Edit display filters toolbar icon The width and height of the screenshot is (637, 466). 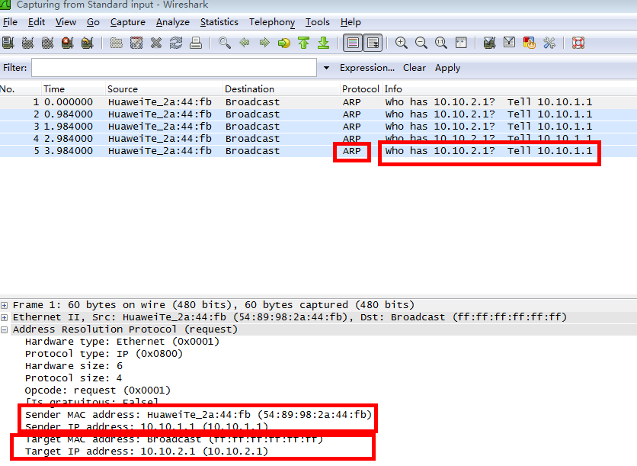(x=510, y=43)
